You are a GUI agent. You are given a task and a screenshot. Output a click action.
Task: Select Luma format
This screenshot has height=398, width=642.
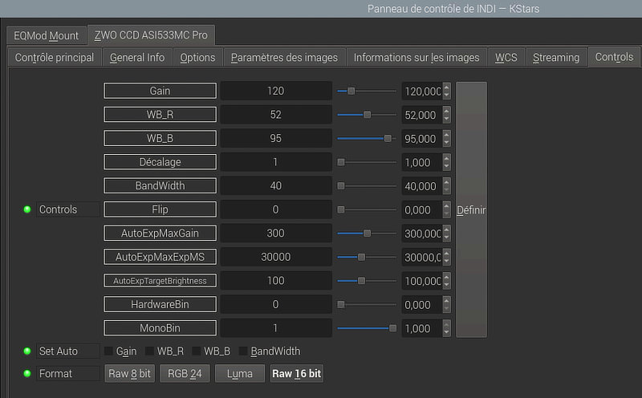tap(240, 373)
